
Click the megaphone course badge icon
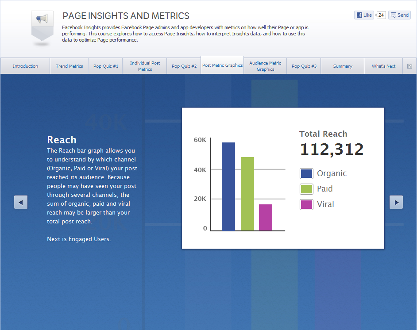[42, 26]
